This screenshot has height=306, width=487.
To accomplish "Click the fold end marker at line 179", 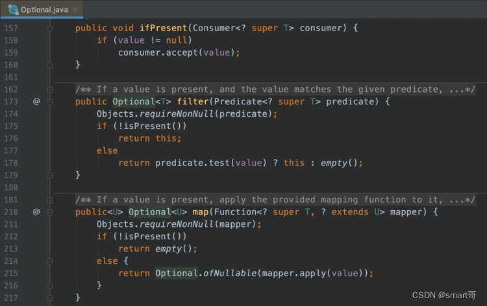I will coord(50,176).
